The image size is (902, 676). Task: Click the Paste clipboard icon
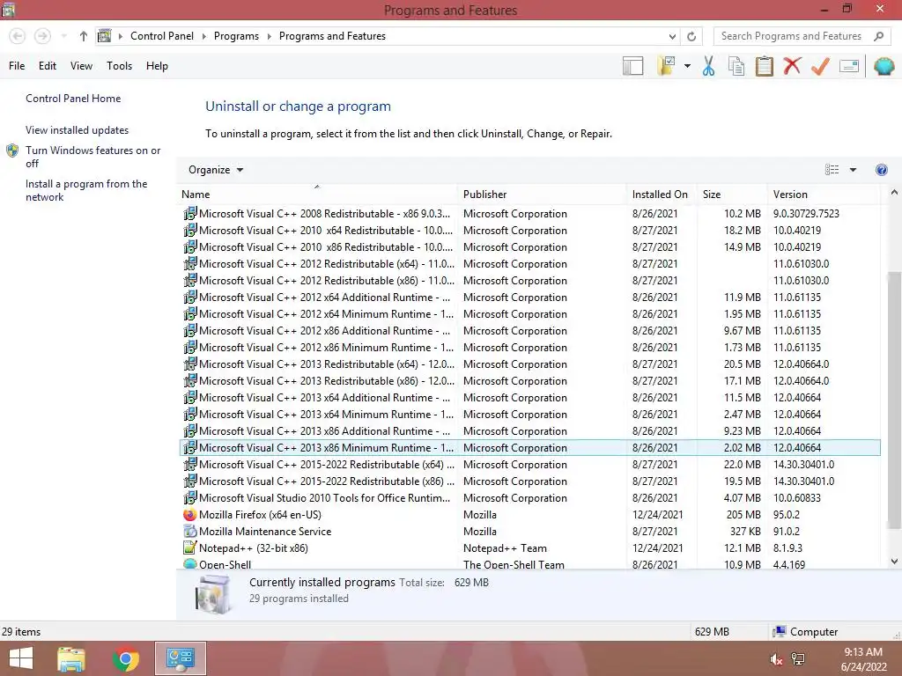coord(764,66)
